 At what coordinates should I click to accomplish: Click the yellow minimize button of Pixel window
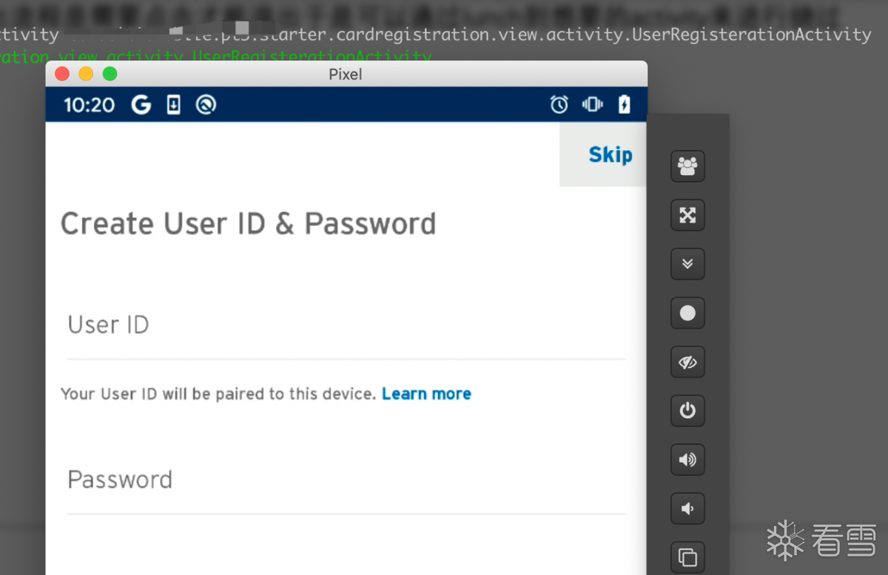pyautogui.click(x=86, y=74)
